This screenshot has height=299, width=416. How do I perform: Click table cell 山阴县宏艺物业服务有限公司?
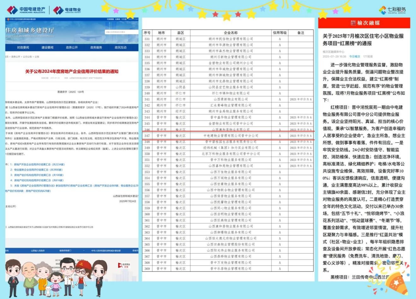pyautogui.click(x=231, y=87)
